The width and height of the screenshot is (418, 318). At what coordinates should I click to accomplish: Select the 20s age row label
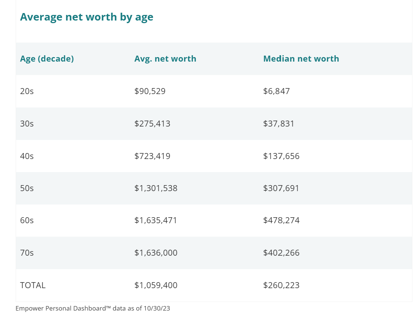[x=27, y=91]
